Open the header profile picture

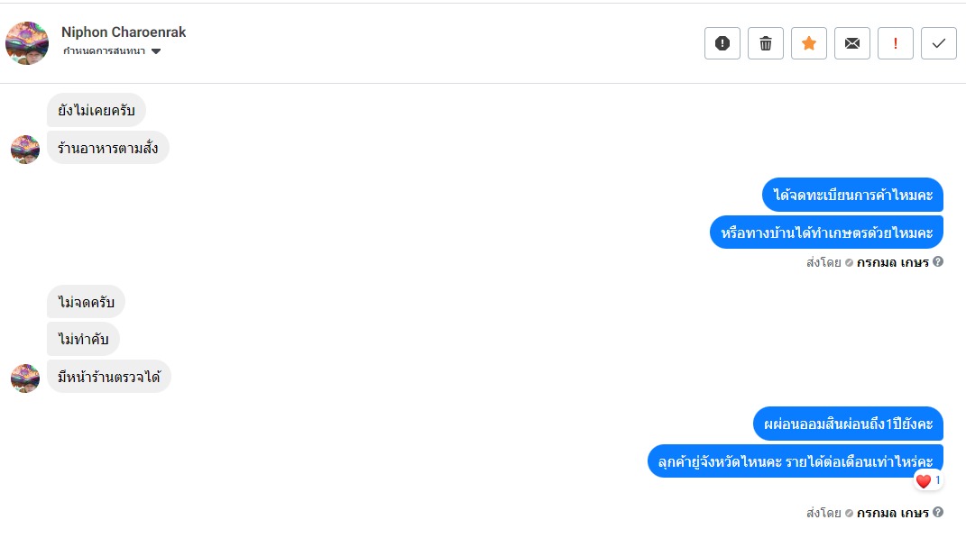pyautogui.click(x=27, y=43)
